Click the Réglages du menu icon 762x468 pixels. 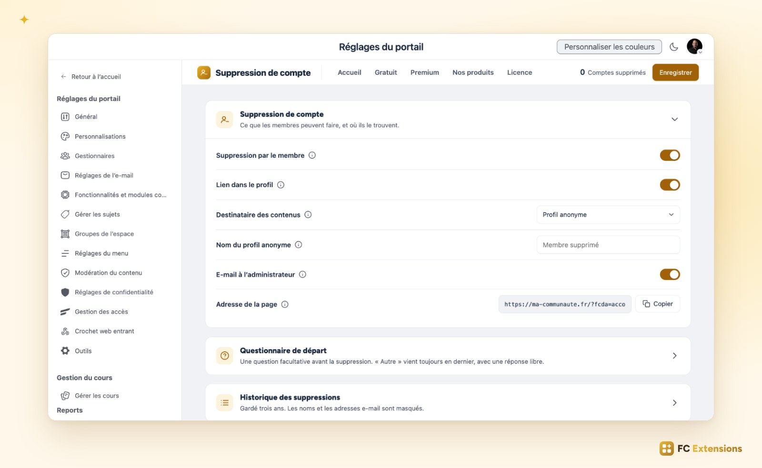coord(65,253)
